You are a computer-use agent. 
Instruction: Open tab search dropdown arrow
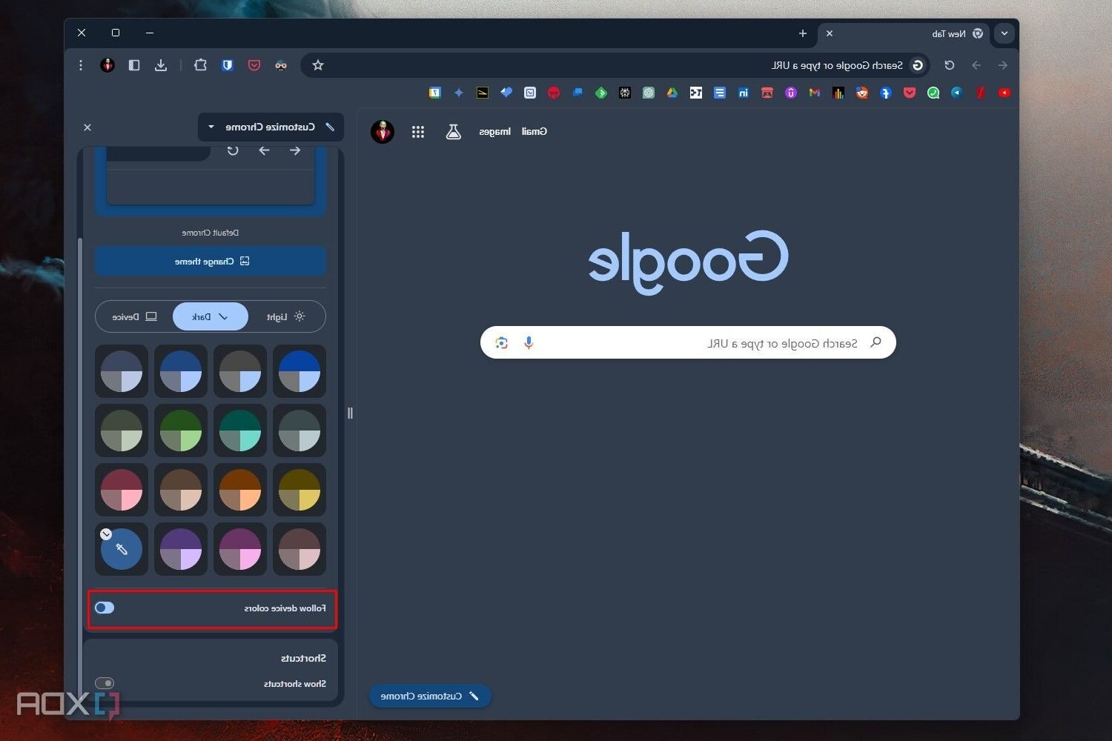pyautogui.click(x=1004, y=33)
